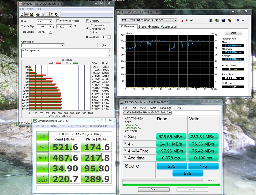The width and height of the screenshot is (256, 195).
Task: Uncheck the Direct I/O checkbox
Action: click(87, 21)
